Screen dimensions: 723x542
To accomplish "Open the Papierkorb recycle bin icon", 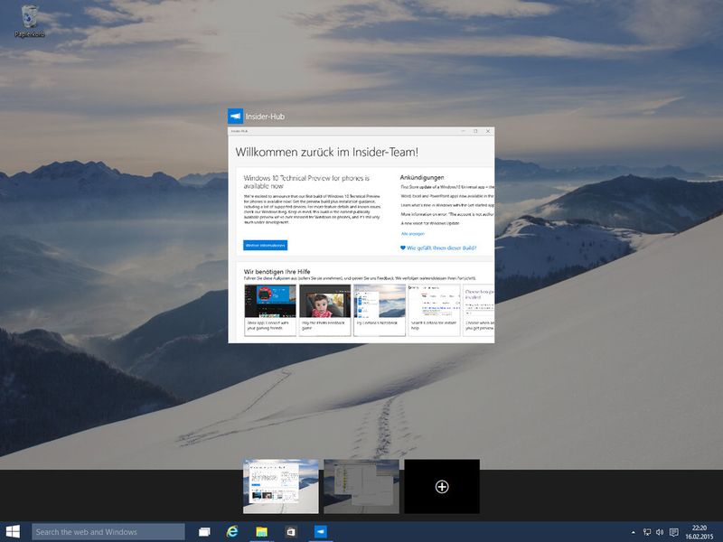I will [30, 21].
